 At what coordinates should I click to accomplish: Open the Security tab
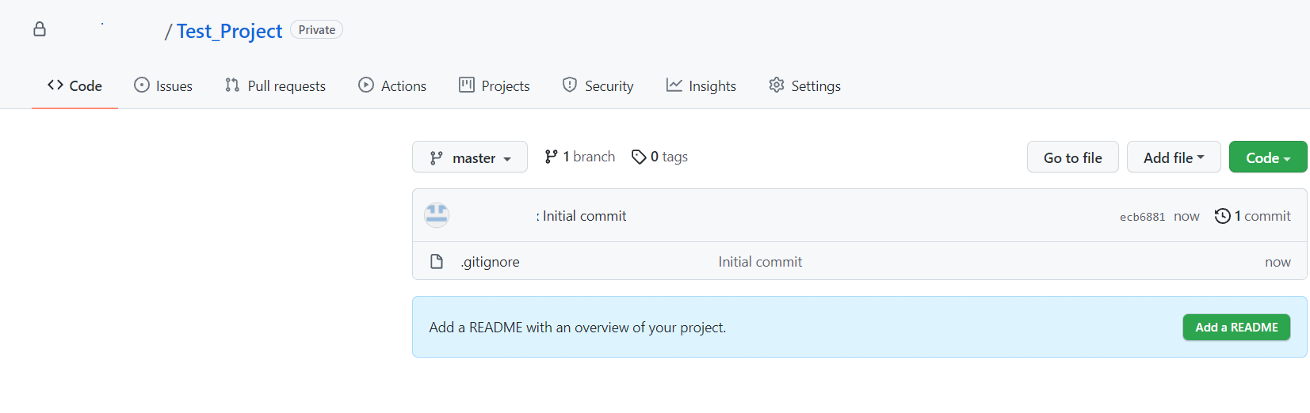598,85
